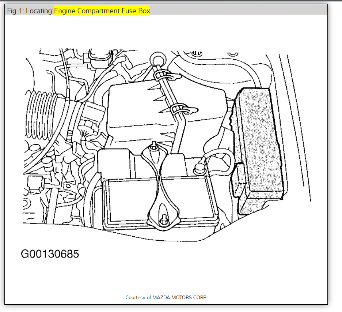This screenshot has height=312, width=342.
Task: Click the G00130685 figure reference number
Action: coord(50,254)
